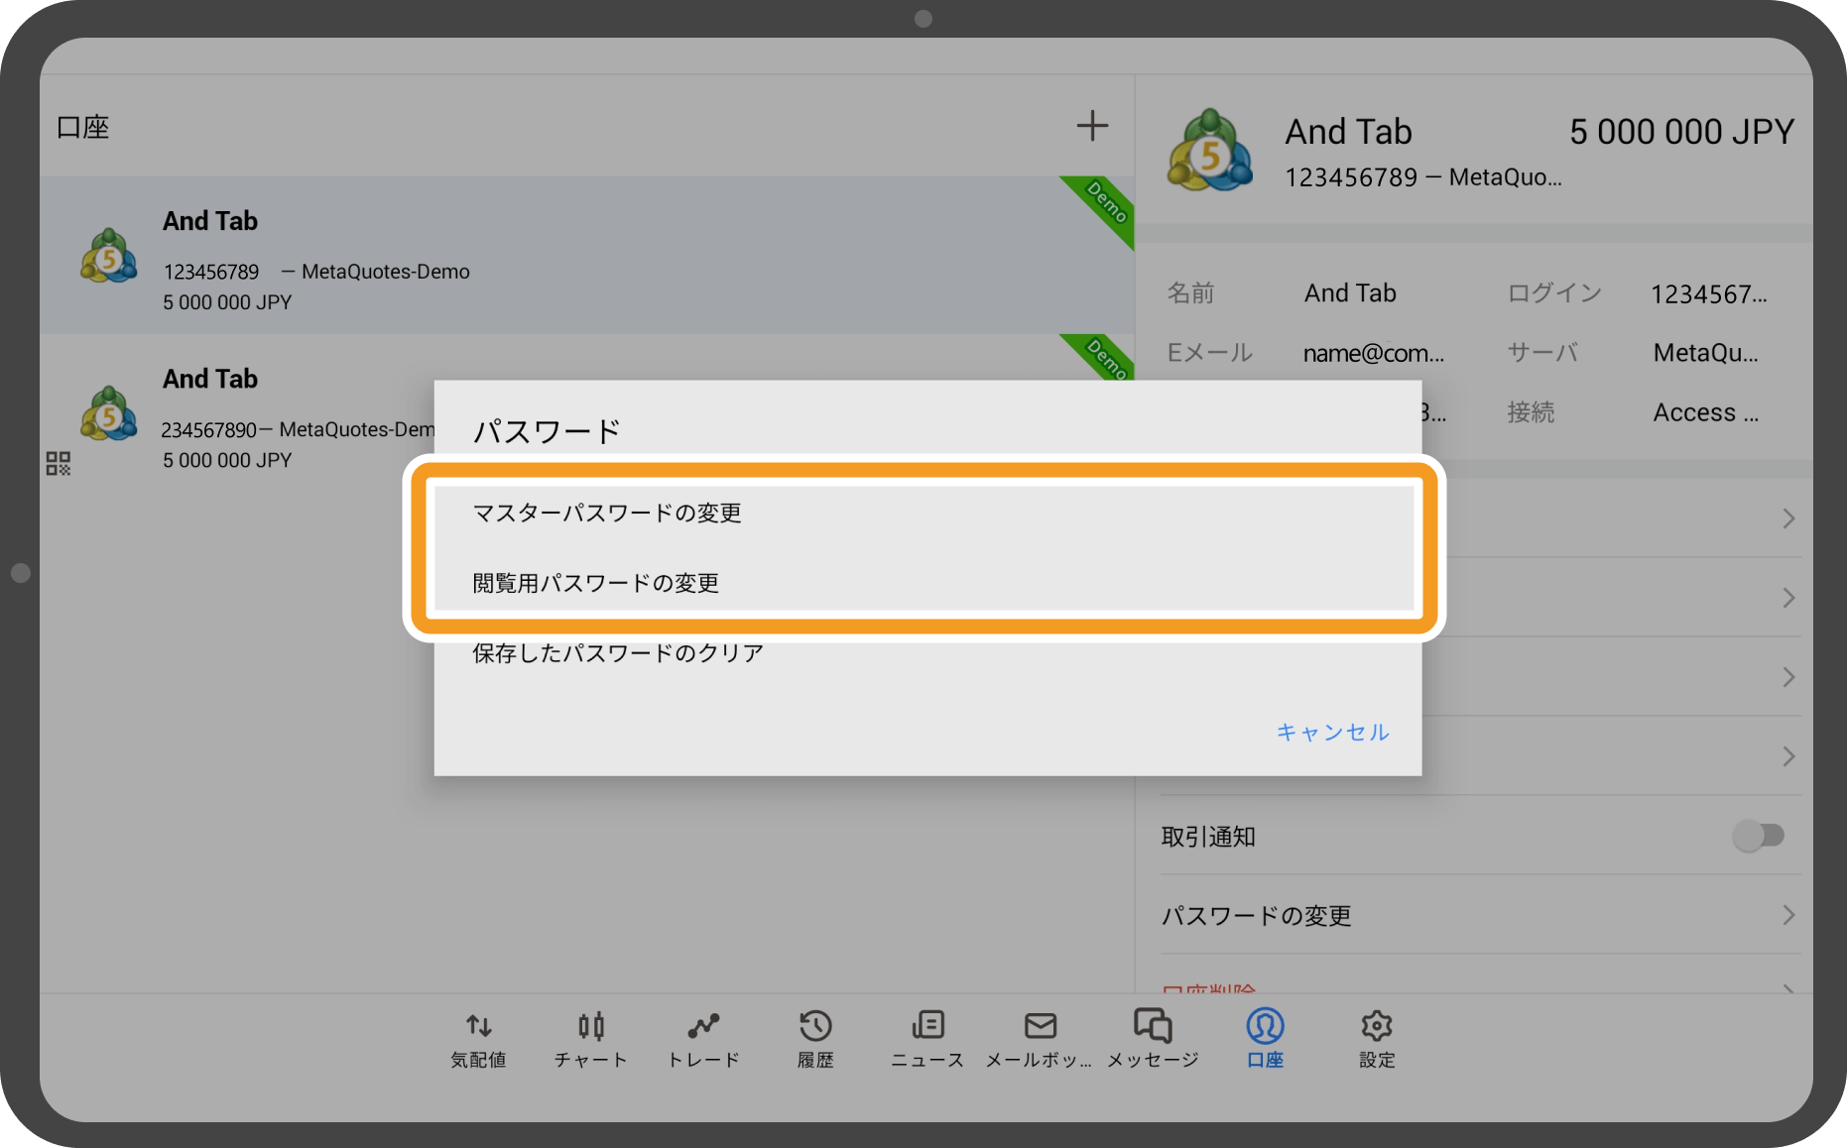Open the 設定 (Settings) screen
1847x1148 pixels.
click(1376, 1037)
